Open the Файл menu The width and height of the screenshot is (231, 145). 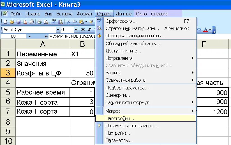[x=16, y=14]
